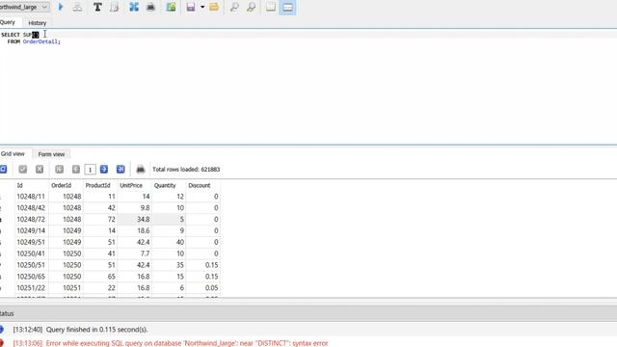Save SQL with the floppy disk icon
617x347 pixels.
[x=191, y=7]
